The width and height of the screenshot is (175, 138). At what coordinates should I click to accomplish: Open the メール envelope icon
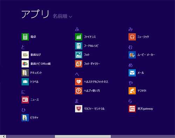(x=132, y=73)
